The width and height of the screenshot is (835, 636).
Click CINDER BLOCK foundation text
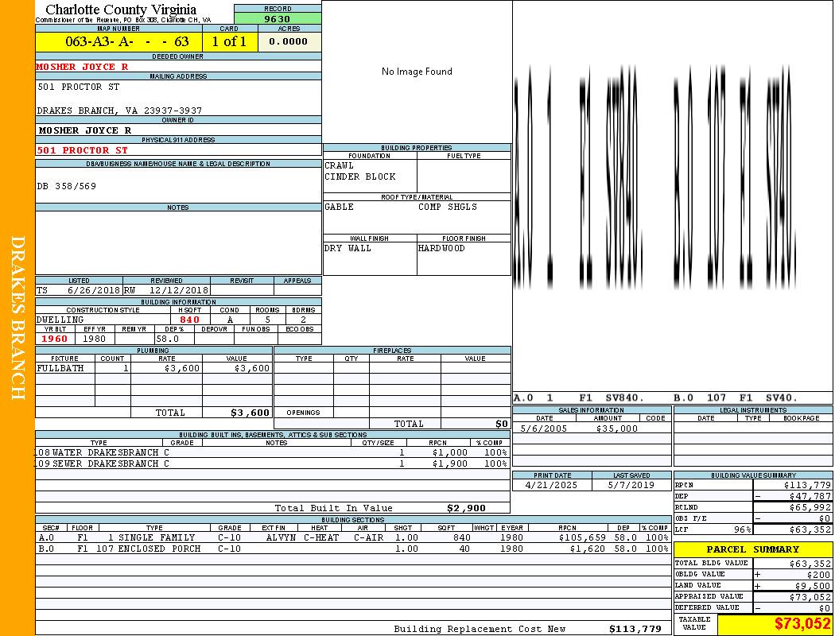point(360,176)
